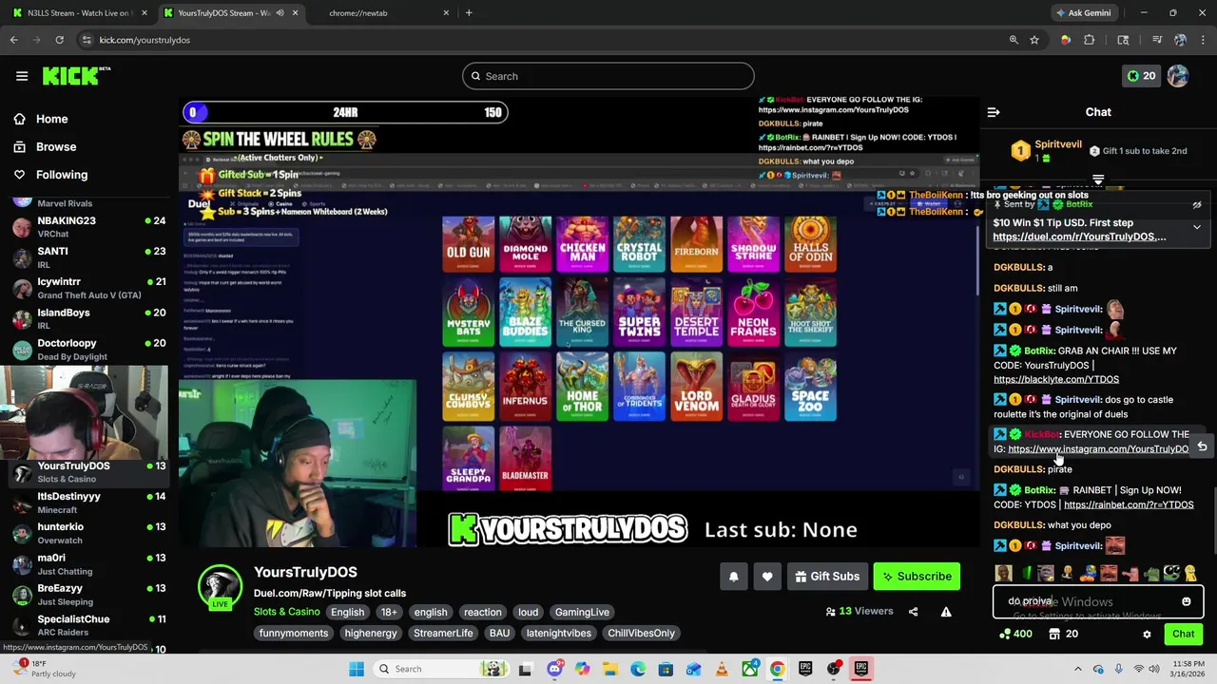The width and height of the screenshot is (1217, 684).
Task: Click the KICKs balance showing 20 in header
Action: point(1141,76)
